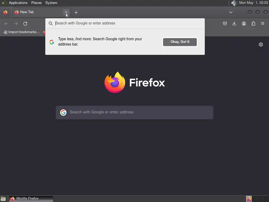
Task: Expand the List all tabs chevron
Action: click(231, 12)
